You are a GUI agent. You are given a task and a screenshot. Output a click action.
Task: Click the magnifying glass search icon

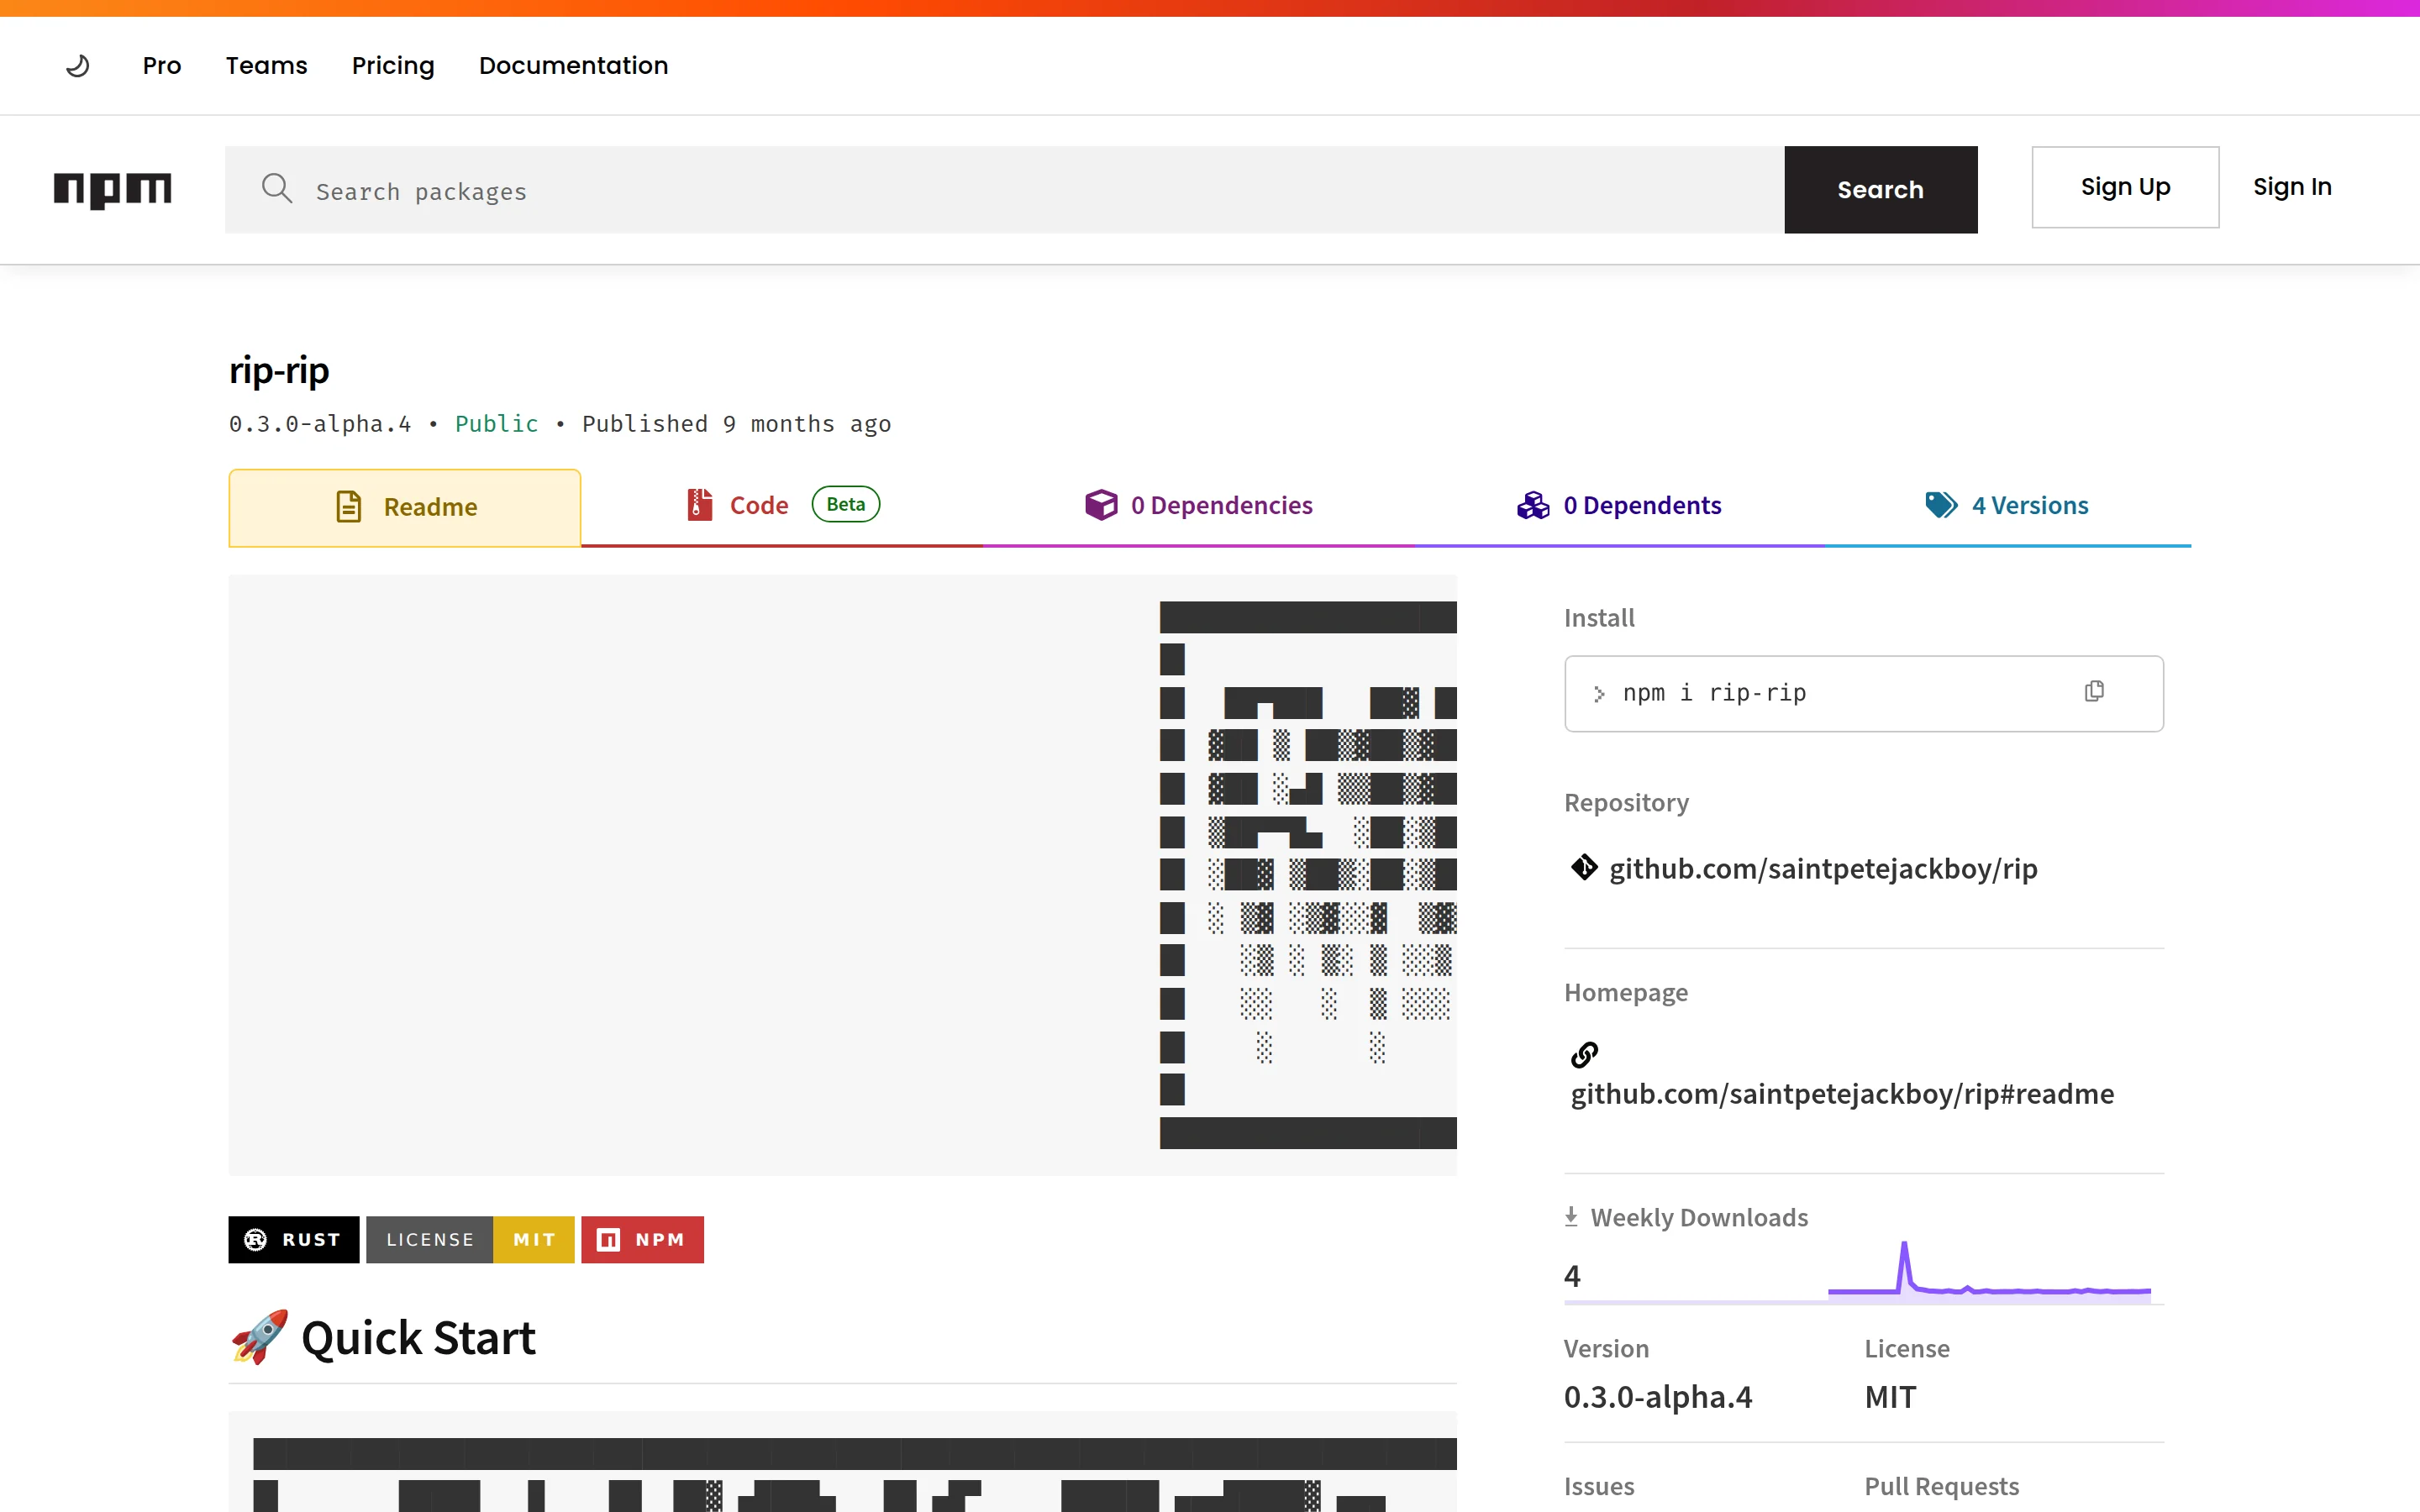[276, 189]
